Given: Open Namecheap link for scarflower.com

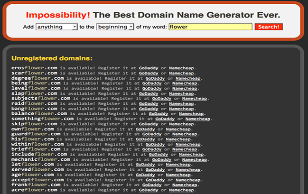Looking at the screenshot, I should click(x=181, y=73).
